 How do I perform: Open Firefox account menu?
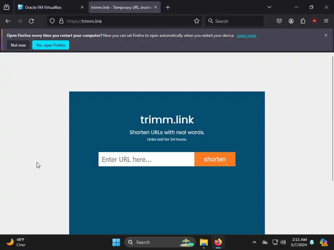pyautogui.click(x=291, y=21)
